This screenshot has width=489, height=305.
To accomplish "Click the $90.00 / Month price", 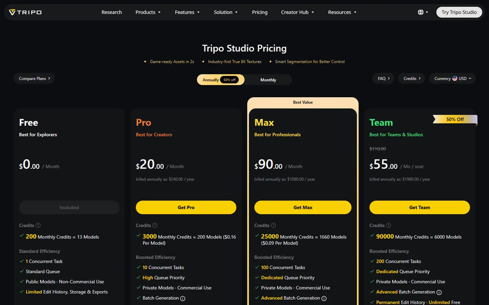I will [x=278, y=165].
